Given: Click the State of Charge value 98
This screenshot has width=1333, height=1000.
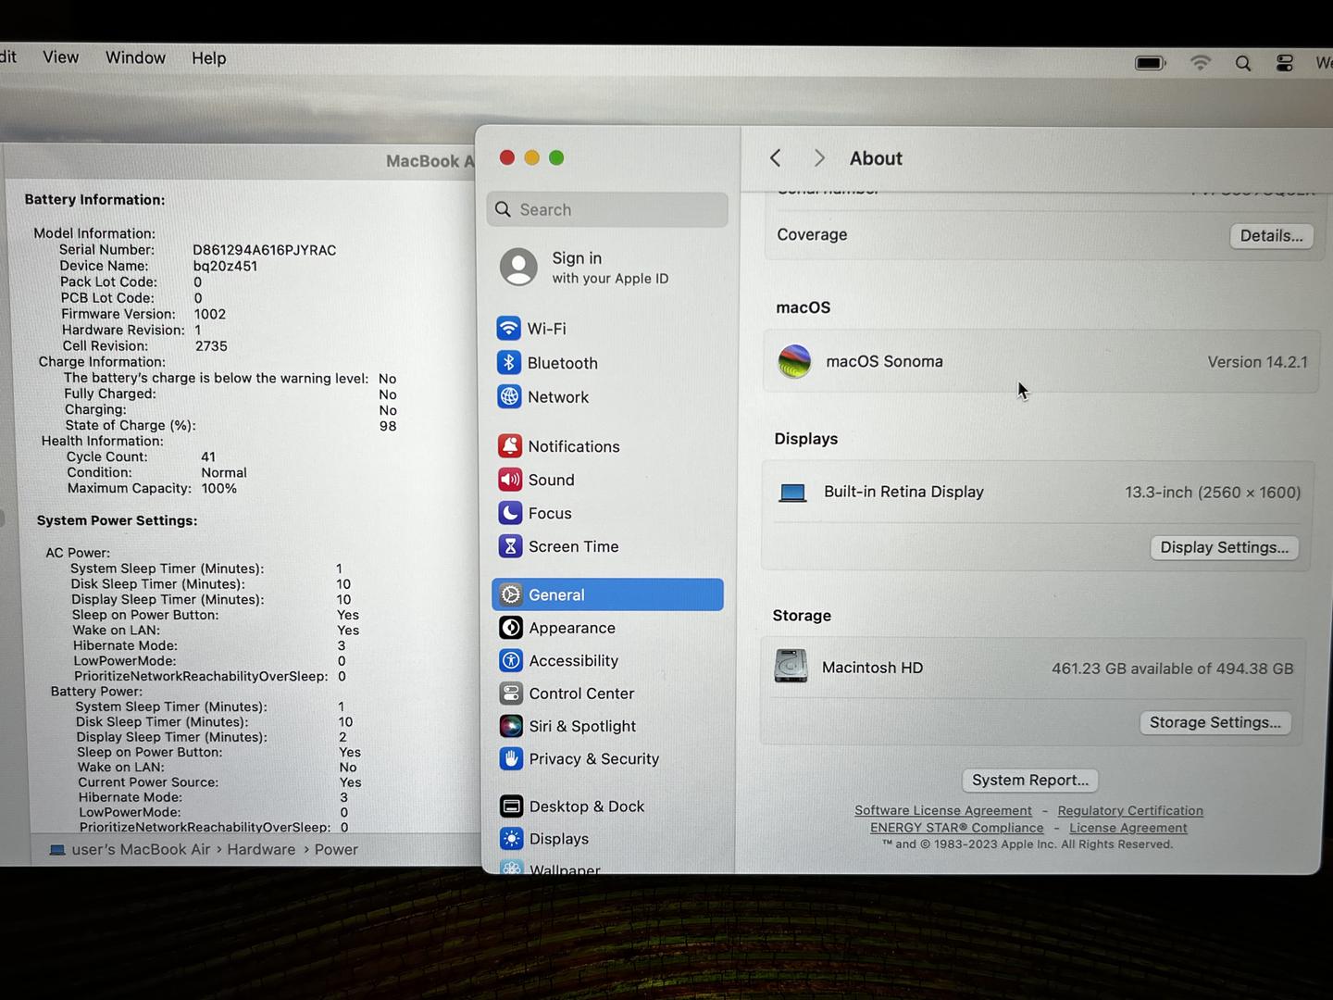Looking at the screenshot, I should (388, 426).
